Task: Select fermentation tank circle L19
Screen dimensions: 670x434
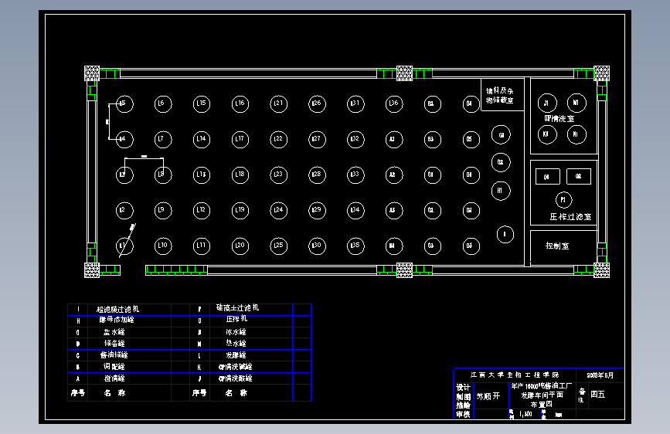Action: tap(240, 210)
